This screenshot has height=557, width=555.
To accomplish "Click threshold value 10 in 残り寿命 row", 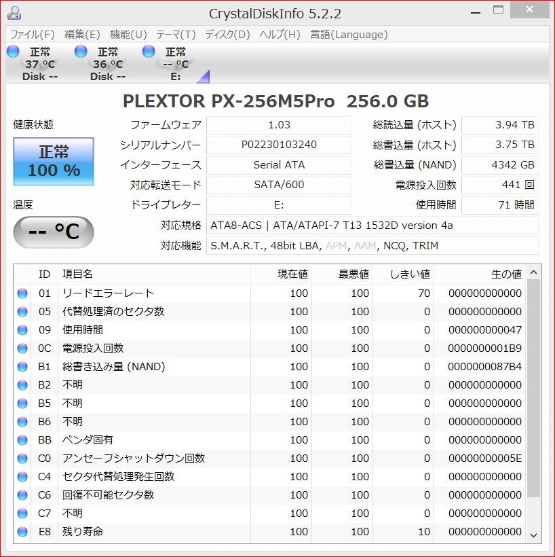I will (424, 532).
